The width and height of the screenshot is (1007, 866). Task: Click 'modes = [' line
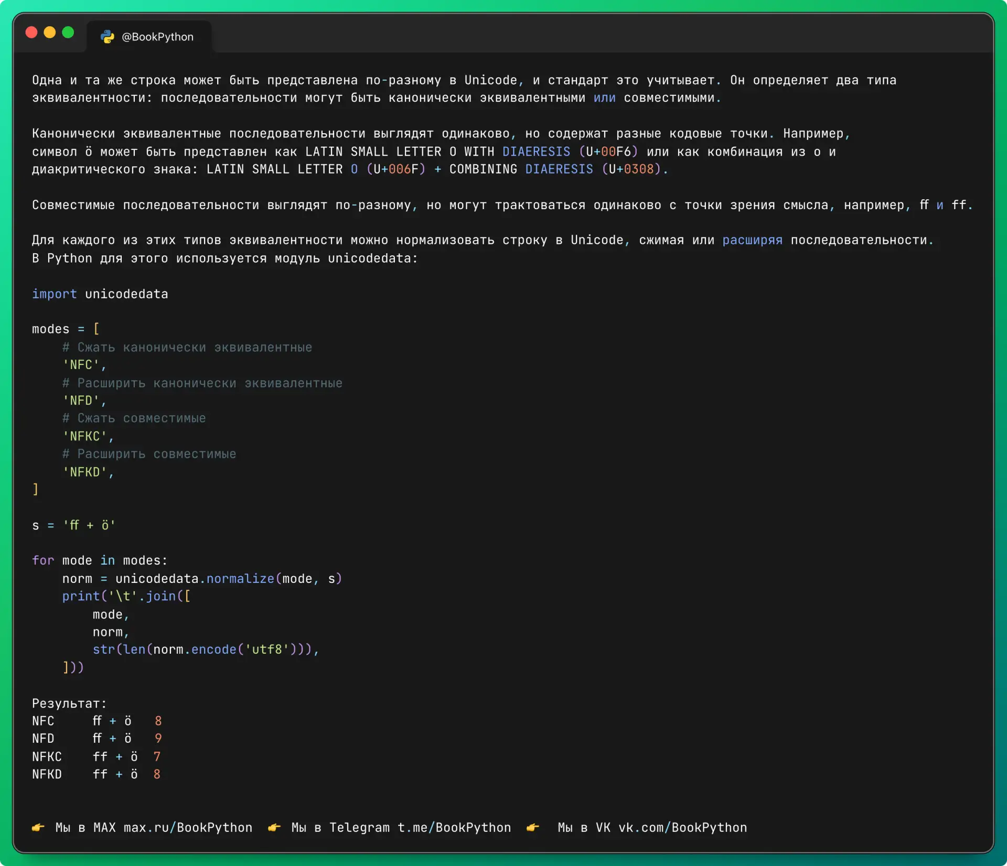tap(66, 329)
